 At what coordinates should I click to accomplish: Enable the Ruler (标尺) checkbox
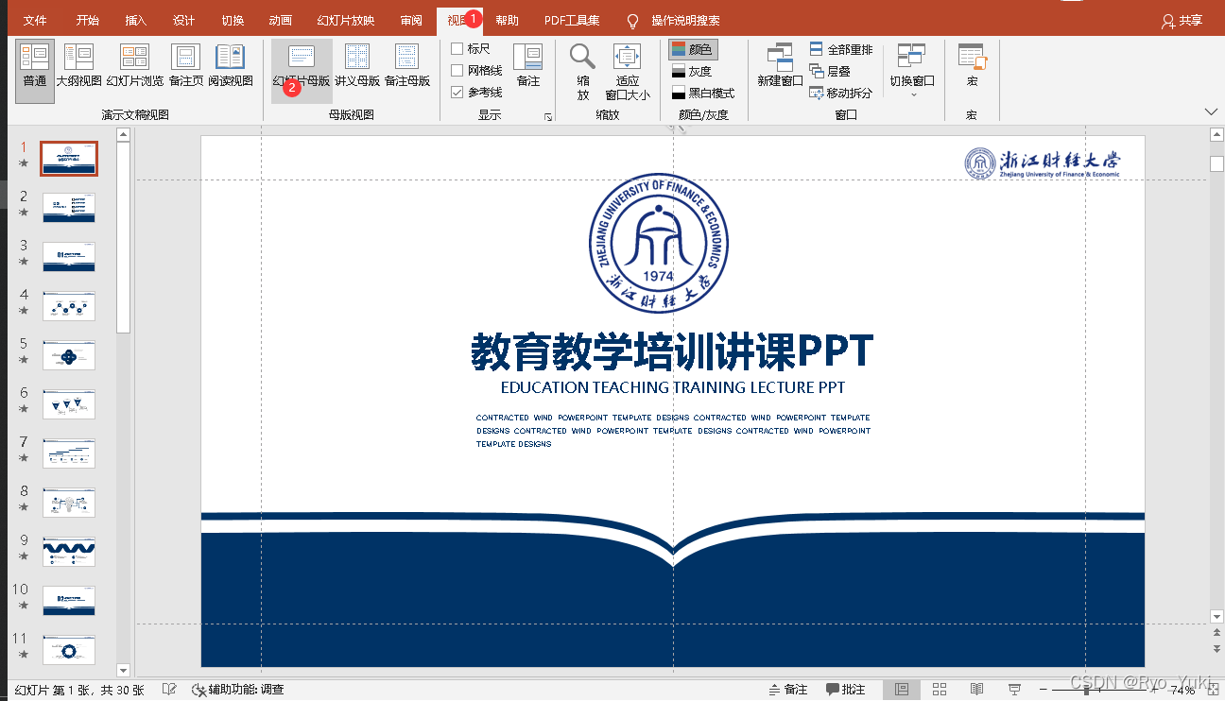[457, 49]
